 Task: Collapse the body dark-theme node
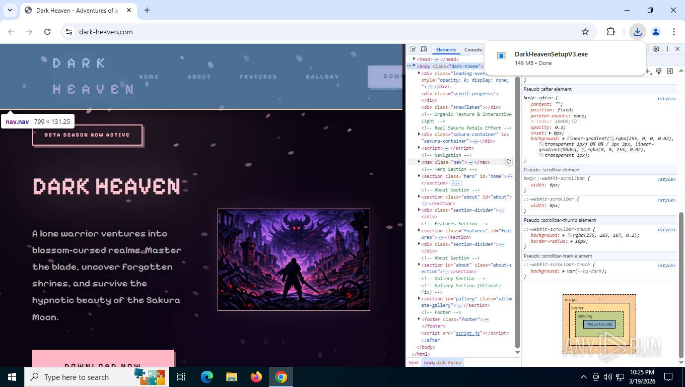coord(414,66)
